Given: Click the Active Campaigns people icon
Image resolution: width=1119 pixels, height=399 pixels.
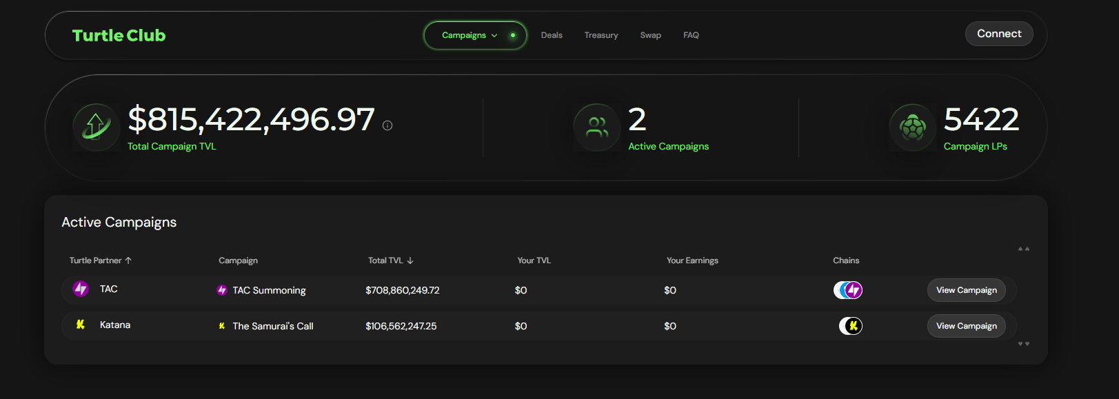Looking at the screenshot, I should [x=596, y=127].
